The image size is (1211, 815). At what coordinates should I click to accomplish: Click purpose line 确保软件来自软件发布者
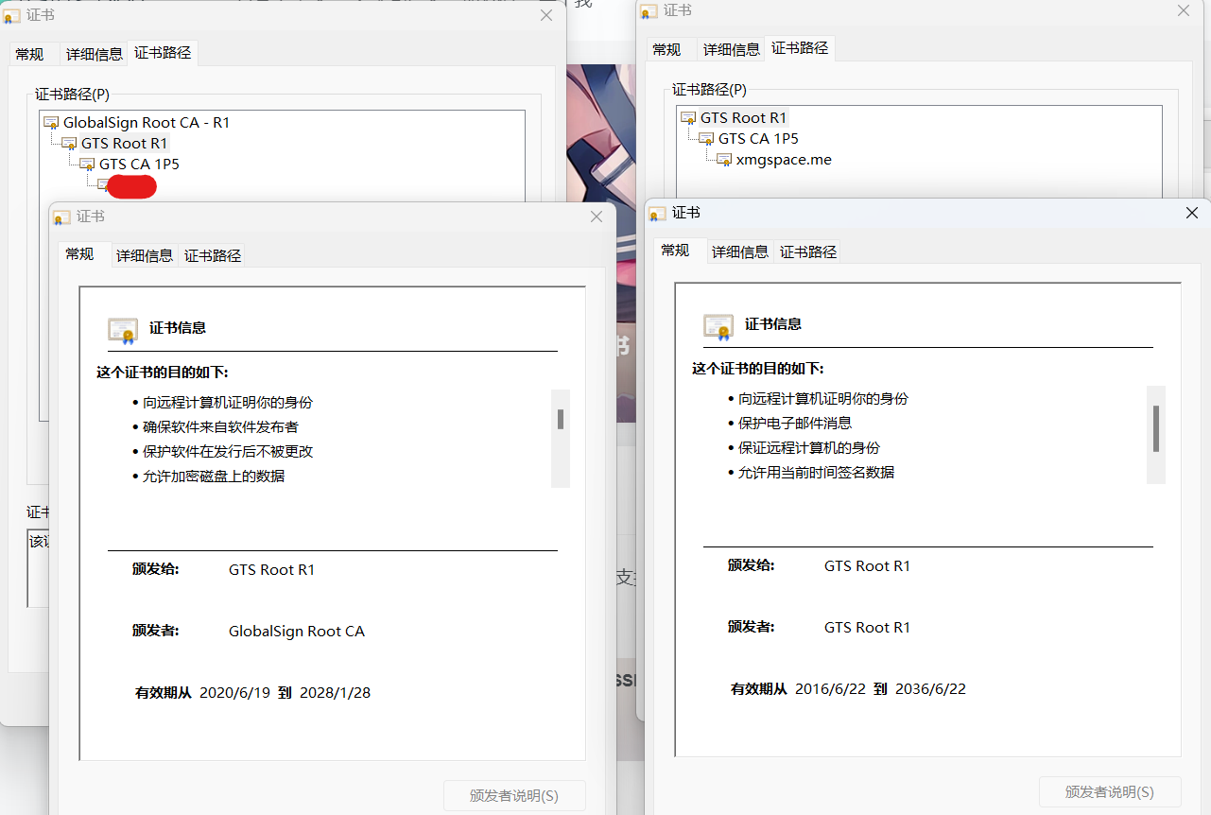pos(221,427)
